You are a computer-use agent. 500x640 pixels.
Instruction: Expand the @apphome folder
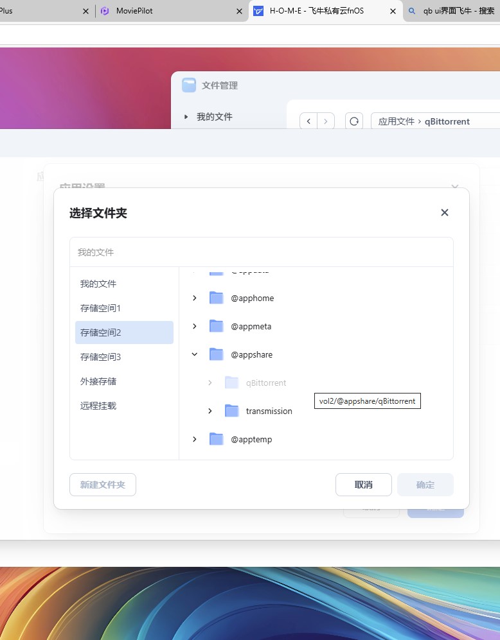pyautogui.click(x=195, y=298)
